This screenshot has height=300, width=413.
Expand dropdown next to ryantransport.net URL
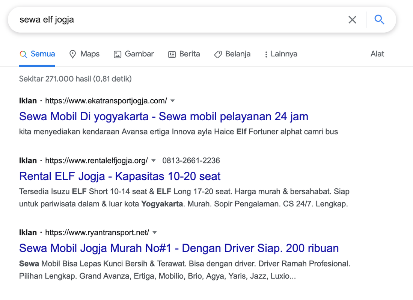(154, 232)
